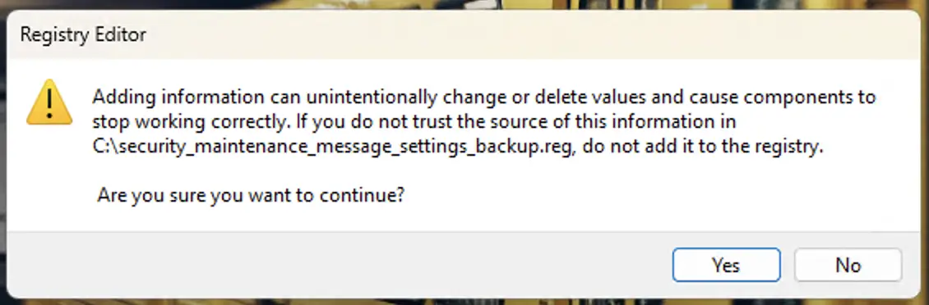Viewport: 929px width, 305px height.
Task: Click the 'If you do not trust the source' sentence
Action: [x=437, y=122]
